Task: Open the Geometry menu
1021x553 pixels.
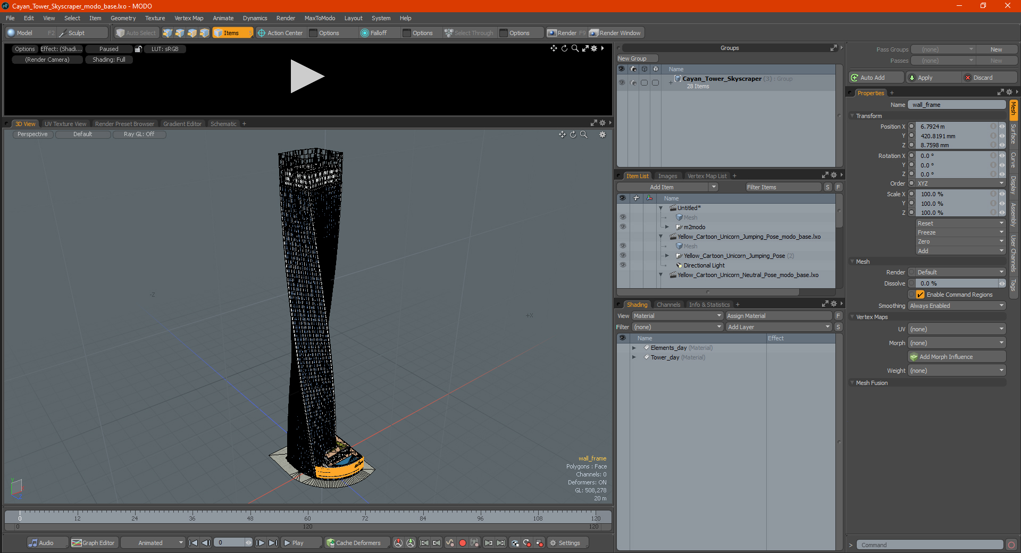Action: coord(123,18)
